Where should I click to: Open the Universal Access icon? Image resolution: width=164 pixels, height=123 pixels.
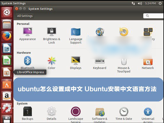pyautogui.click(x=148, y=111)
